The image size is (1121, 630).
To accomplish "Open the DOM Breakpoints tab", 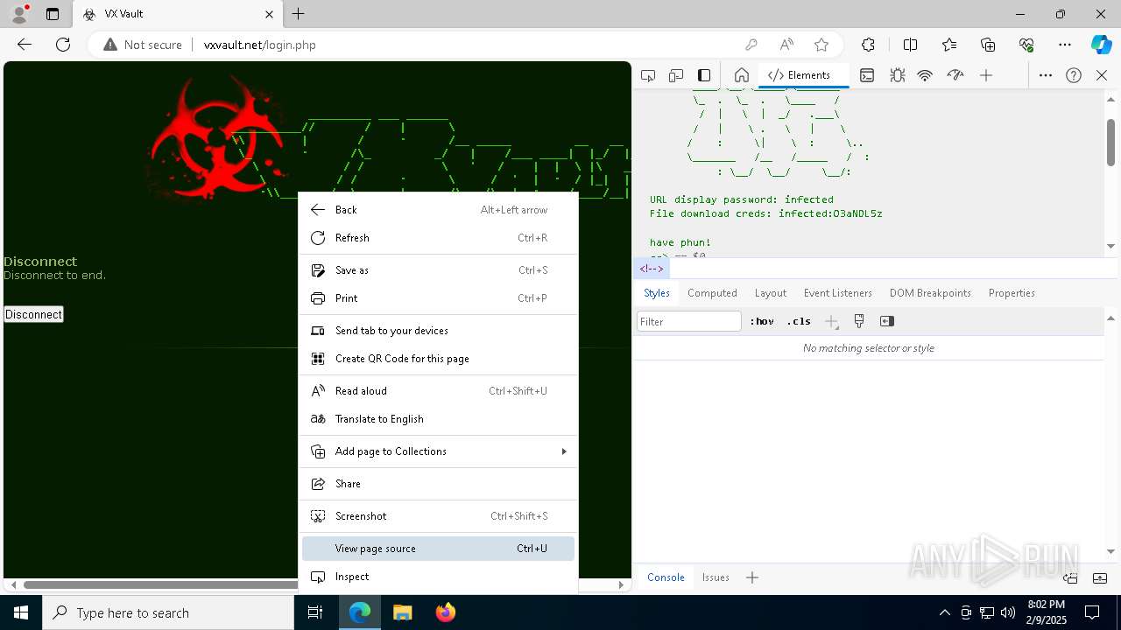I will (x=930, y=293).
